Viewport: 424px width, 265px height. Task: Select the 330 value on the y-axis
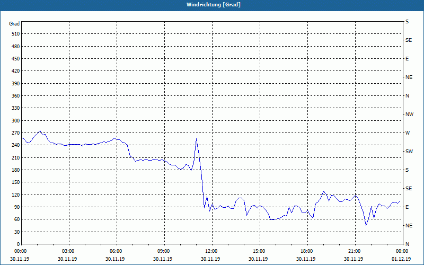coord(16,108)
